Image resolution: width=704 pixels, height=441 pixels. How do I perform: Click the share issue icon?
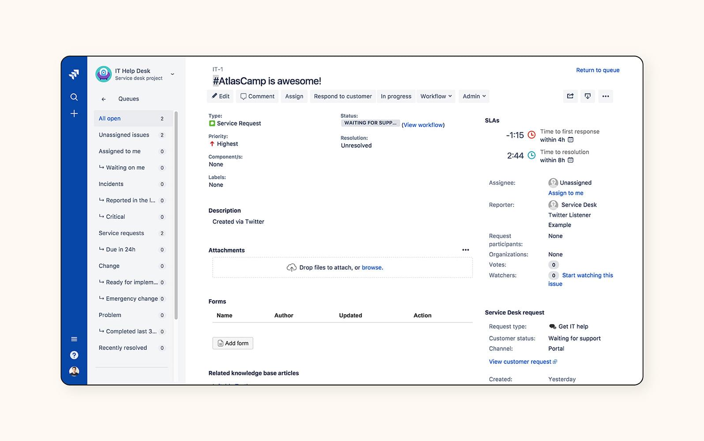coord(570,96)
